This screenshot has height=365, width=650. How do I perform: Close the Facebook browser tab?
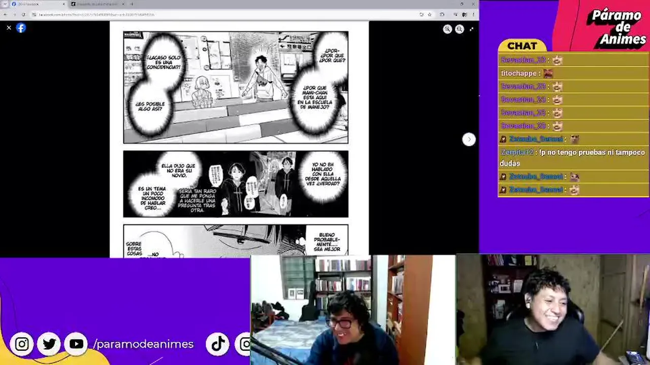[64, 4]
